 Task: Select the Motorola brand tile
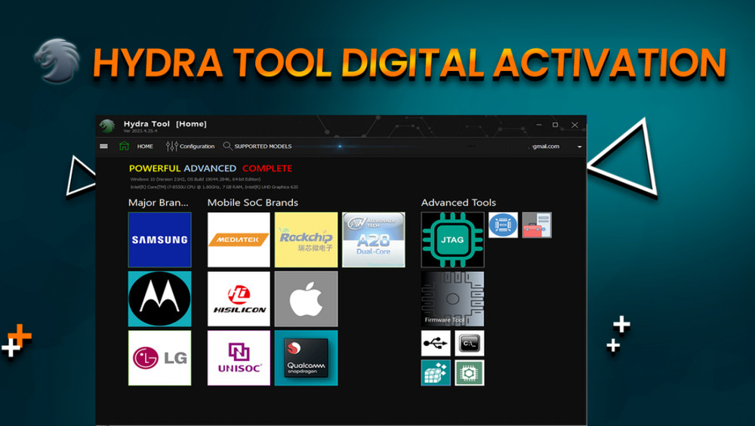[x=159, y=299]
